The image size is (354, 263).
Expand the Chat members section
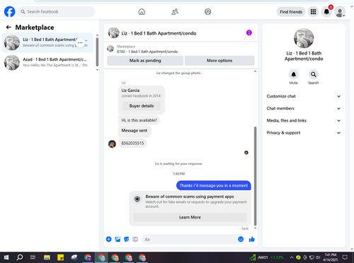304,108
